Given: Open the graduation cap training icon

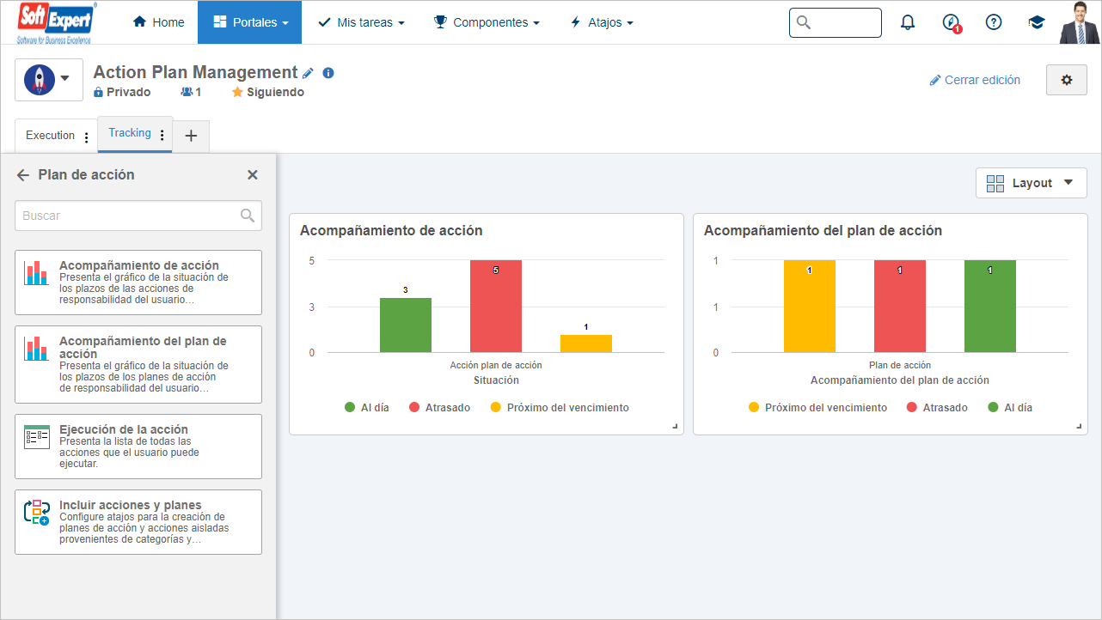Looking at the screenshot, I should [x=1037, y=22].
